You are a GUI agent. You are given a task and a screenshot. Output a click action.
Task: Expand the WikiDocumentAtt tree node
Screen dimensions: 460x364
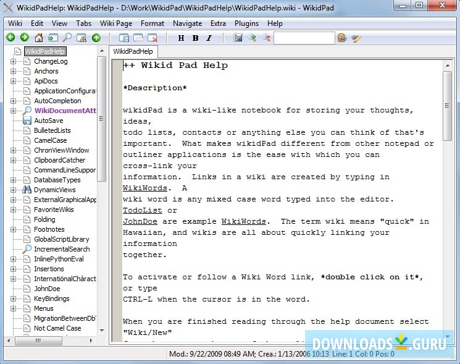coord(13,111)
